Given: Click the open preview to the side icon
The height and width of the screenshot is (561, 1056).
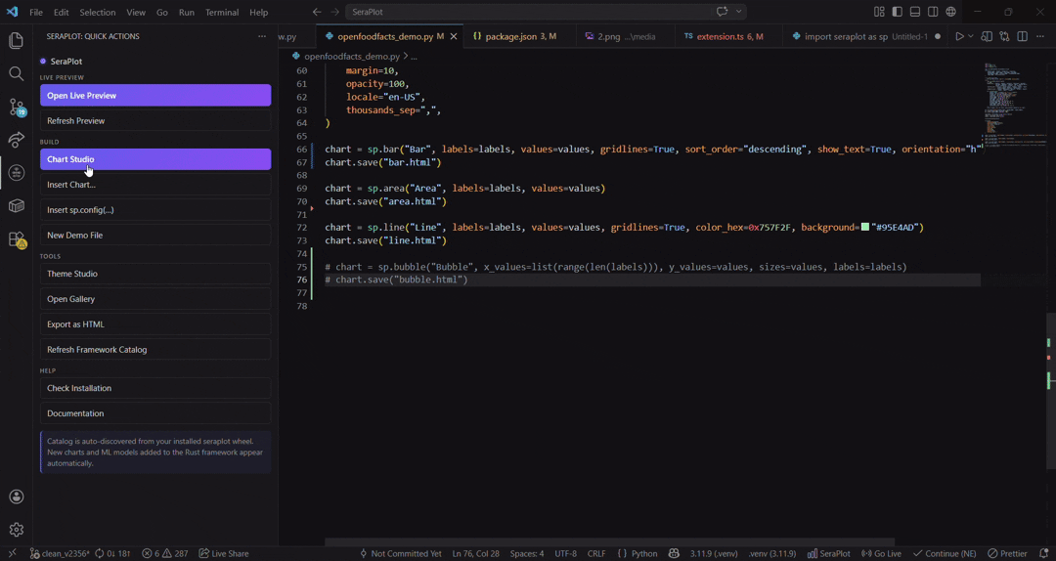Looking at the screenshot, I should pyautogui.click(x=987, y=36).
